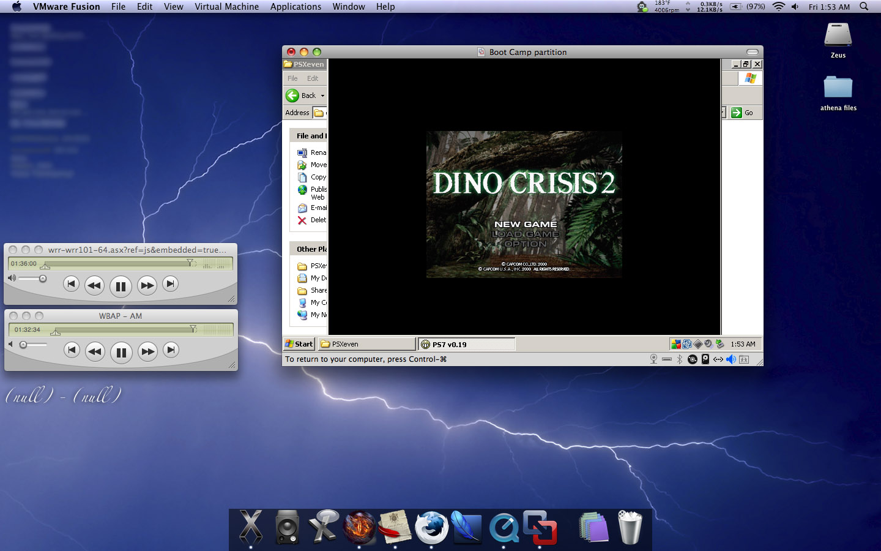Switch to PSXeven taskbar button

pos(366,344)
